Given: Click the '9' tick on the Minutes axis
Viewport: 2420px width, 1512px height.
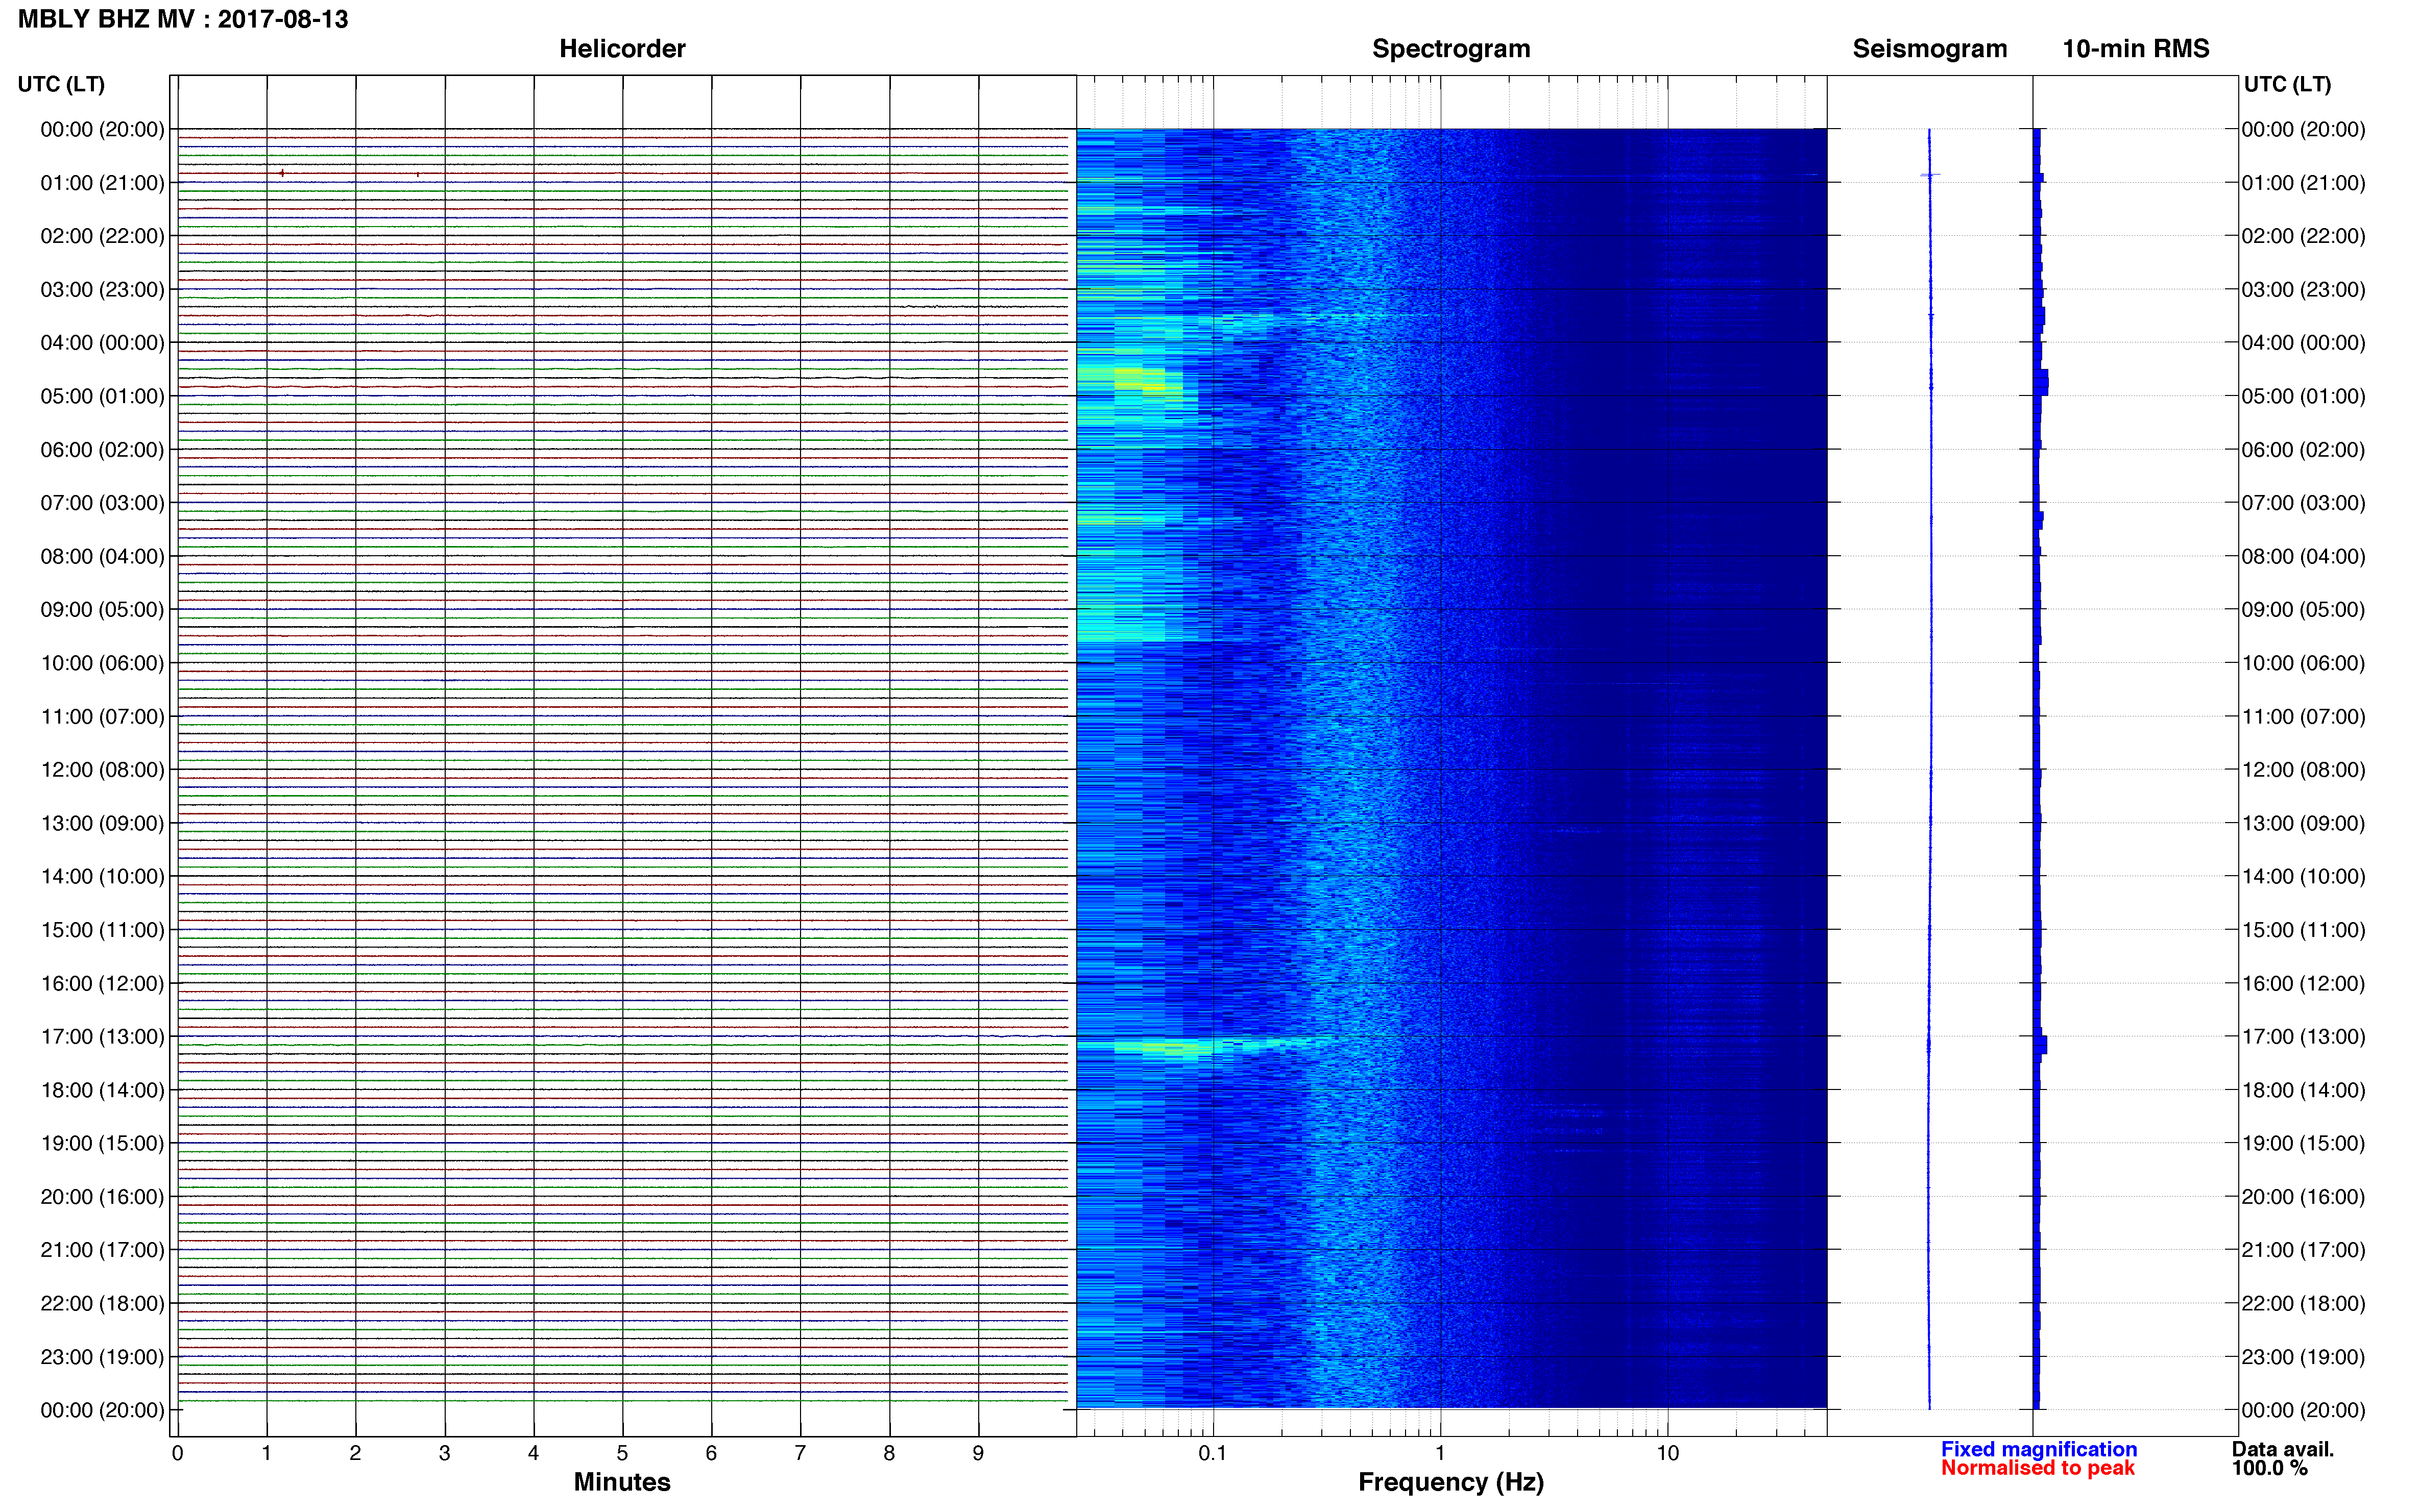Looking at the screenshot, I should click(978, 1454).
